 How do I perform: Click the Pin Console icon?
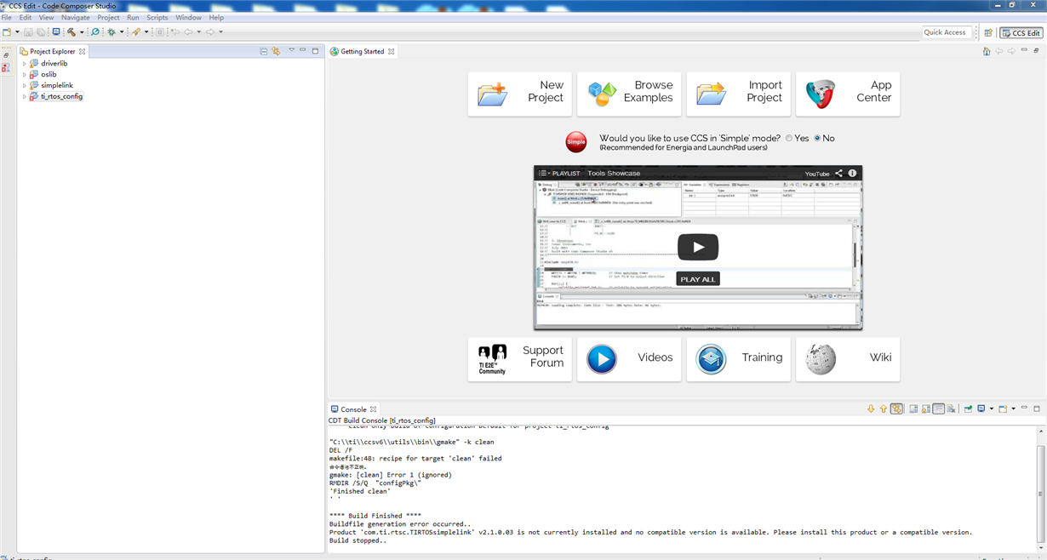968,409
